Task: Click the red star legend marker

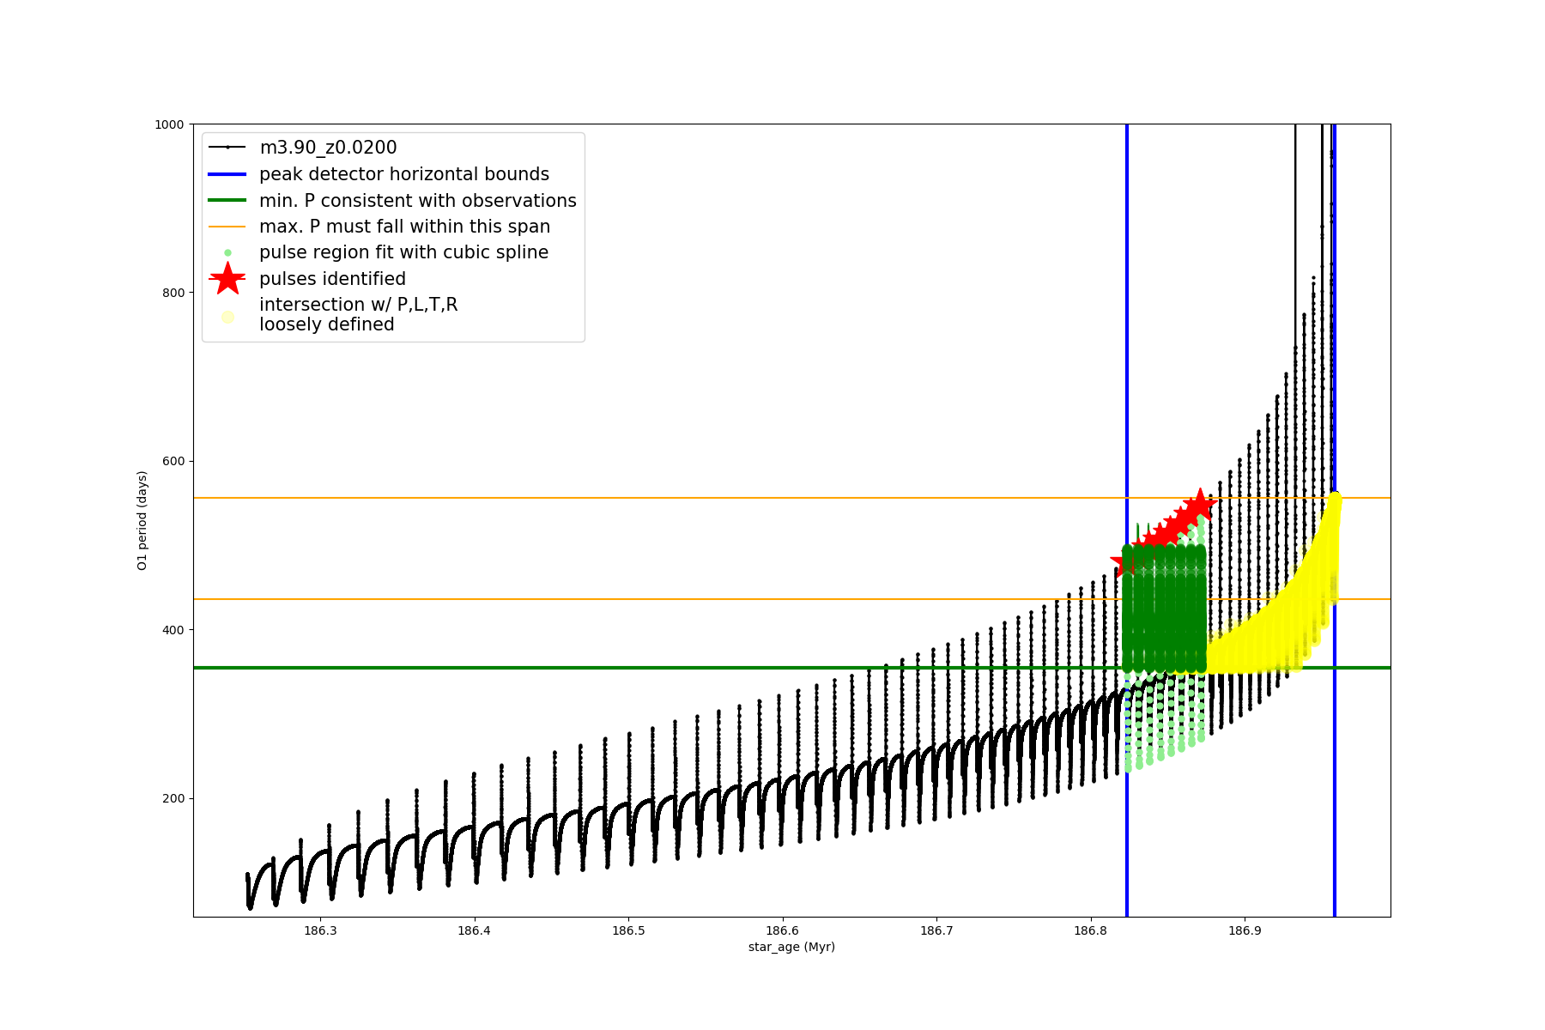Action: click(x=227, y=279)
